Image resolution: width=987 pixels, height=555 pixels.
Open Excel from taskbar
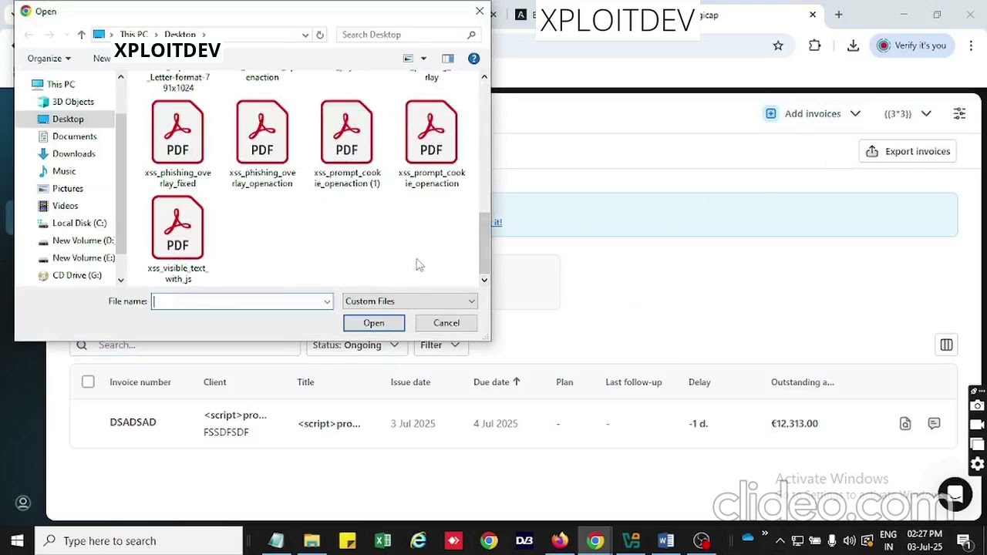(x=382, y=540)
